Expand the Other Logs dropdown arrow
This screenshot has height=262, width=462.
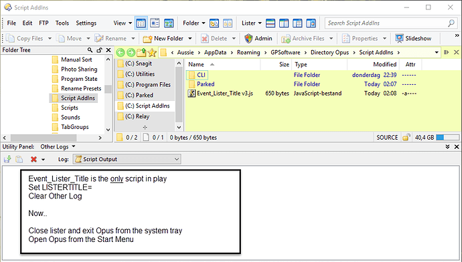tap(74, 146)
